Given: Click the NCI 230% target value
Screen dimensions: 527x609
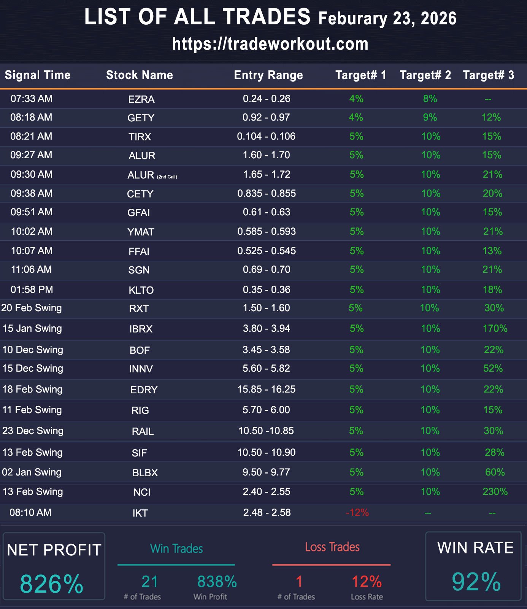Looking at the screenshot, I should click(495, 492).
